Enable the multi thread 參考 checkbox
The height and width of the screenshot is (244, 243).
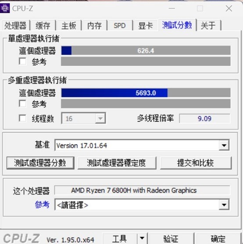click(x=22, y=103)
